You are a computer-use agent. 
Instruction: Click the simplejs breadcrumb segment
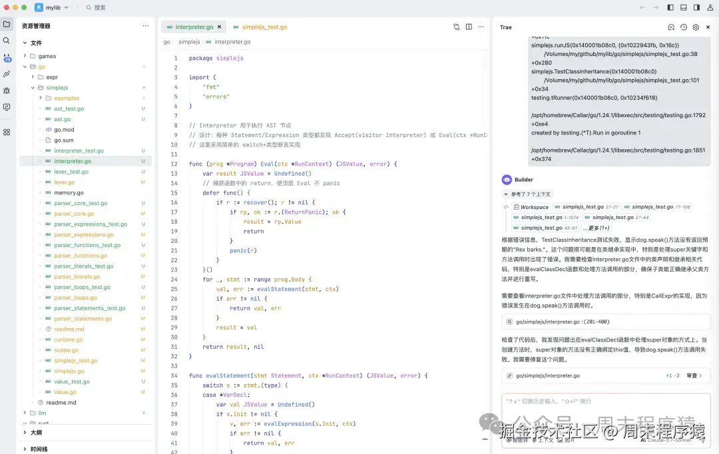tap(189, 42)
